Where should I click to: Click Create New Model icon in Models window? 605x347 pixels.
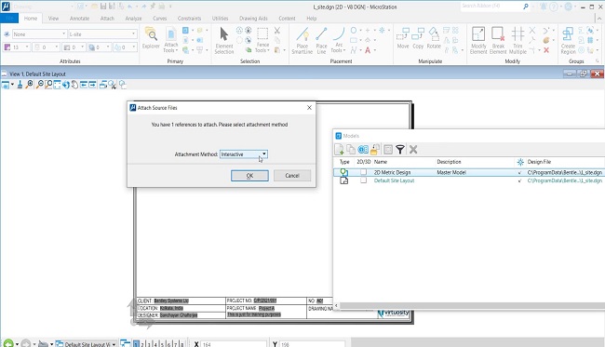339,149
